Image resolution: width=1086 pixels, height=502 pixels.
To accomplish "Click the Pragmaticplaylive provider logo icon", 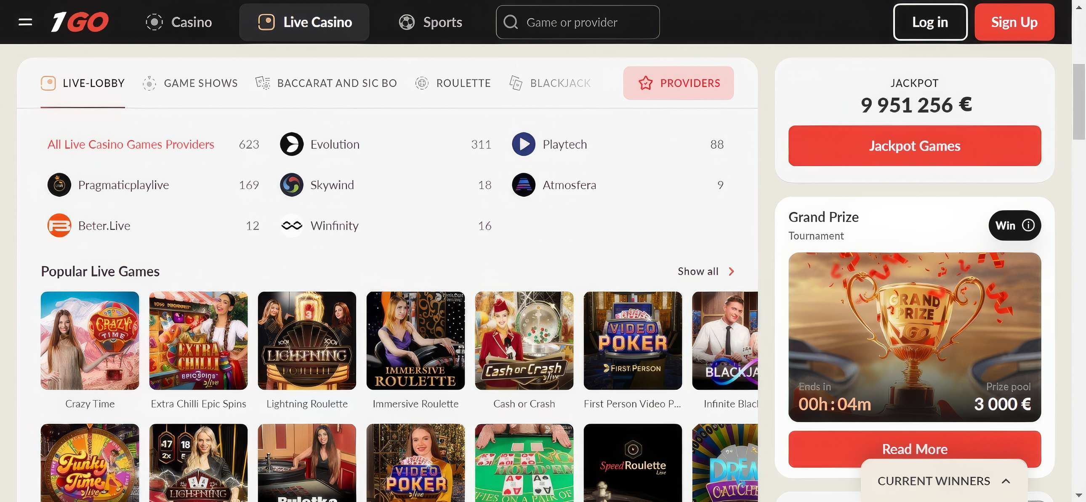I will (59, 185).
